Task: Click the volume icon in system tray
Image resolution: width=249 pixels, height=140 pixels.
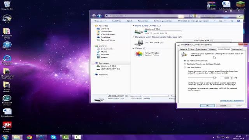Action: (227, 137)
